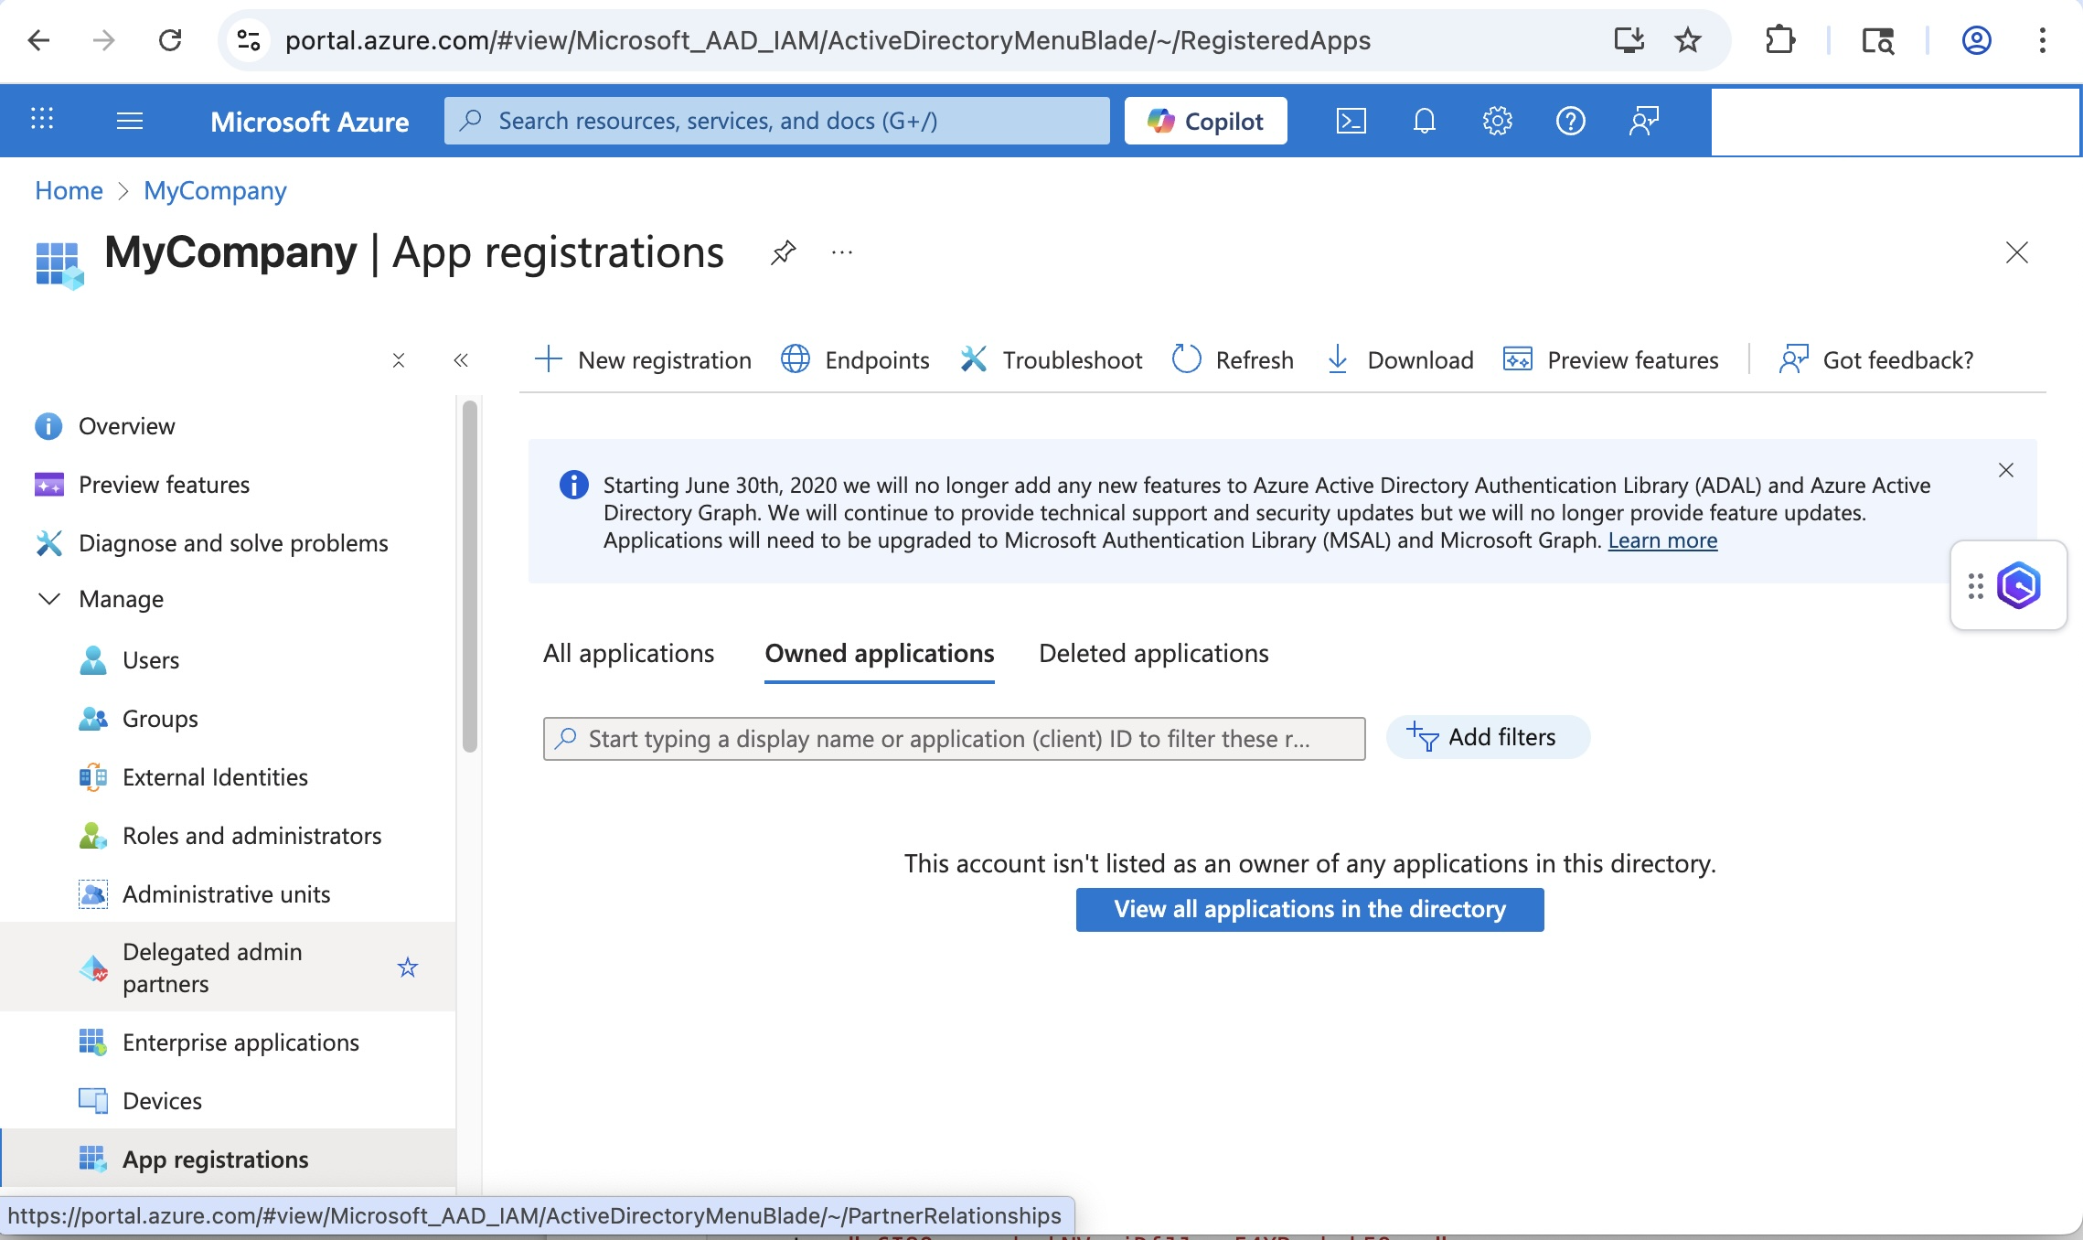Click the browser forward arrow
Image resolution: width=2083 pixels, height=1240 pixels.
(x=104, y=40)
